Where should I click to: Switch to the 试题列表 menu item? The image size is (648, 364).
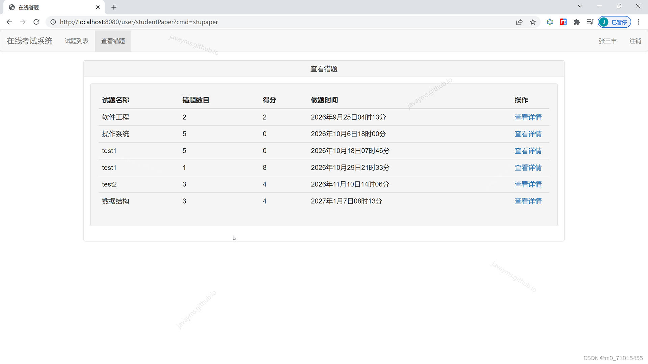(77, 41)
